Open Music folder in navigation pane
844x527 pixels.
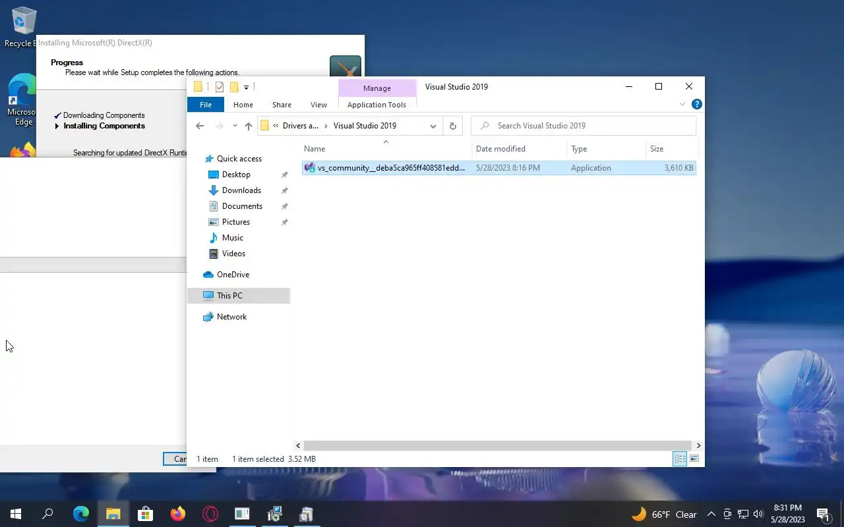pyautogui.click(x=232, y=238)
